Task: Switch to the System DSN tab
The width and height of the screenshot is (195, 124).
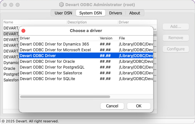Action: pos(91,13)
